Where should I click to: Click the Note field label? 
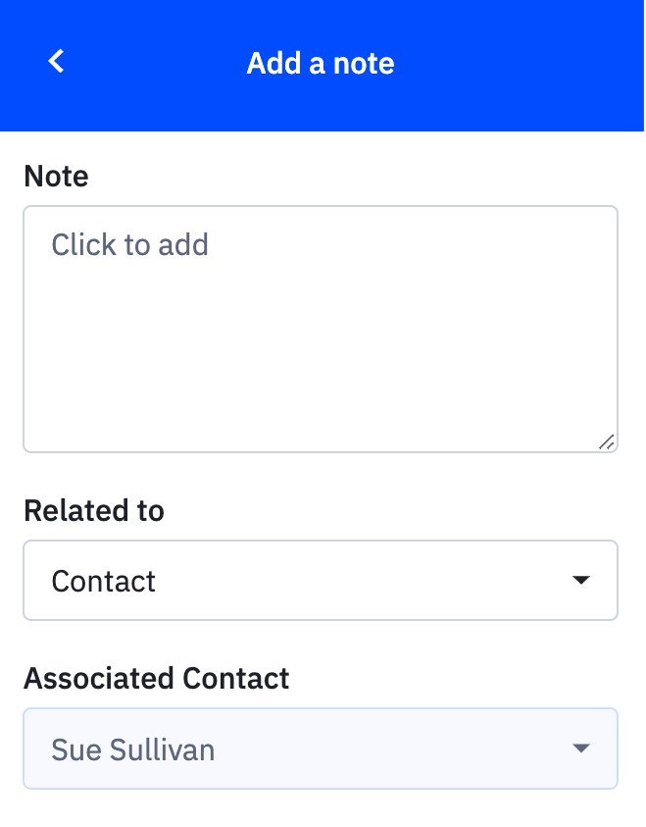[x=56, y=177]
